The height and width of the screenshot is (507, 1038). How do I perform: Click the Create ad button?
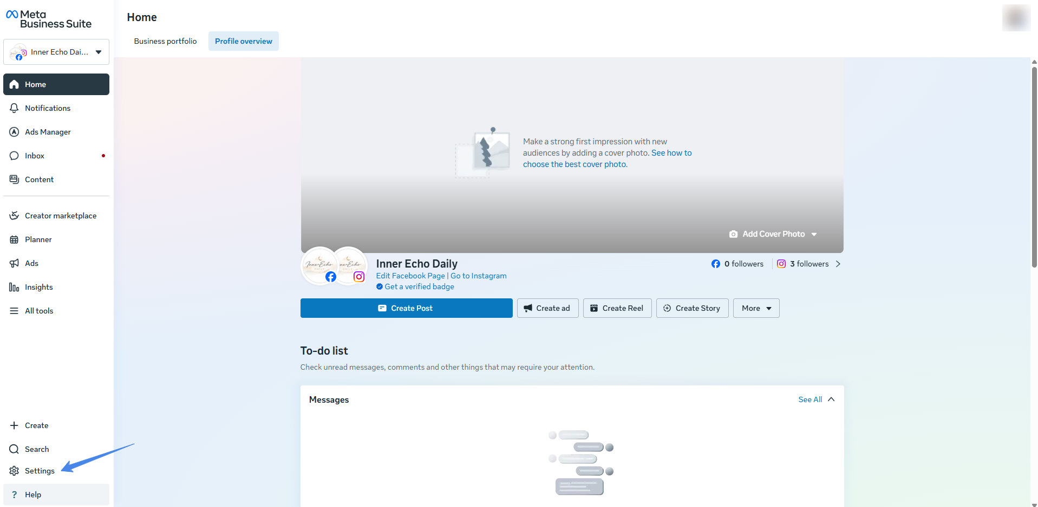coord(547,308)
